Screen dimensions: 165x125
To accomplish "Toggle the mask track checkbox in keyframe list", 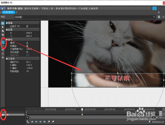I will pos(3,115).
